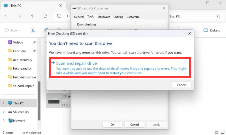
Task: Expand the address bar path chevron
Action: 67,16
